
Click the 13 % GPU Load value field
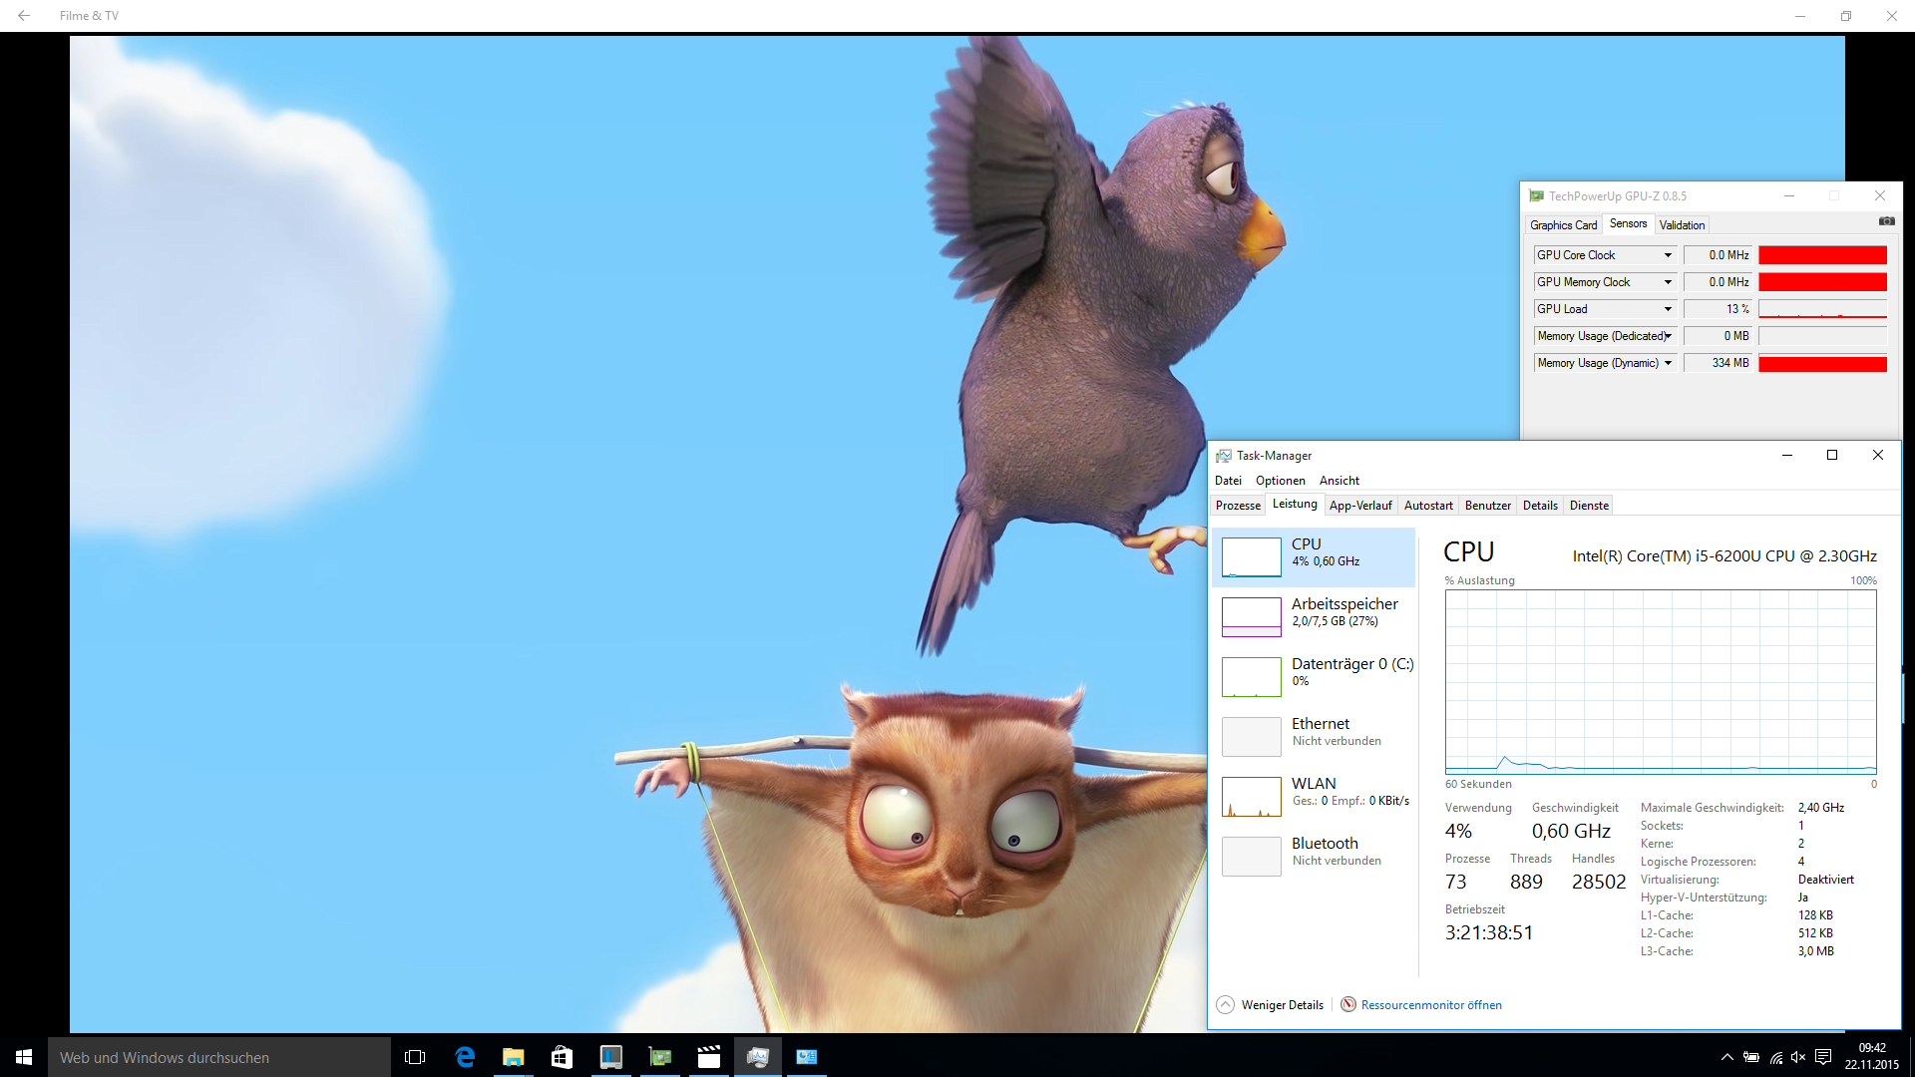tap(1718, 309)
